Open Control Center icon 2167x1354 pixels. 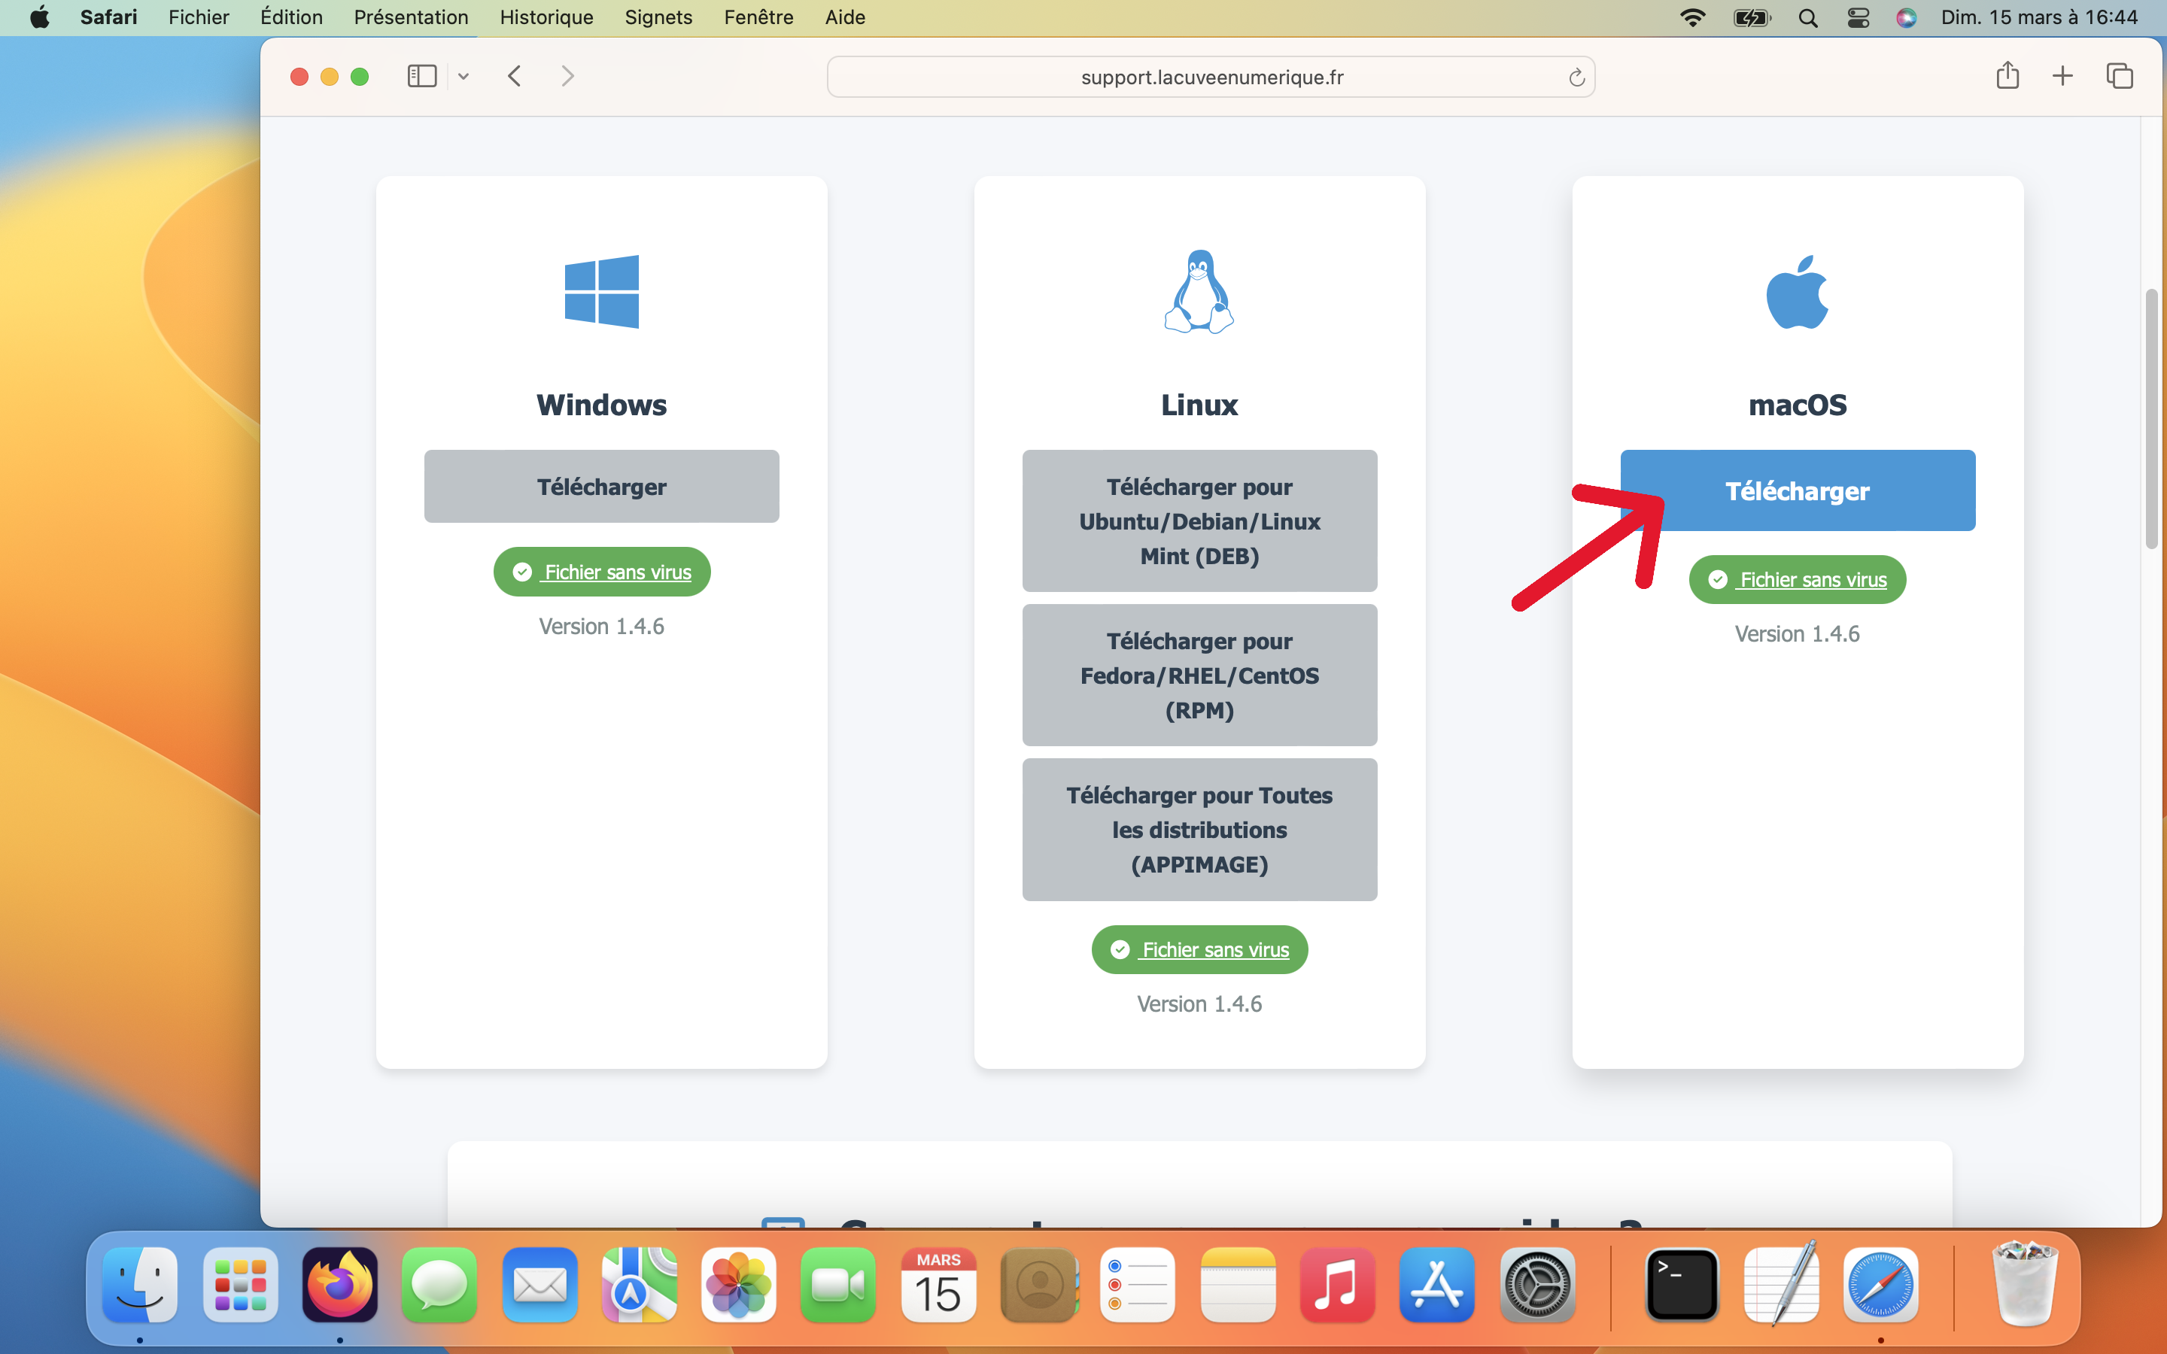point(1858,17)
